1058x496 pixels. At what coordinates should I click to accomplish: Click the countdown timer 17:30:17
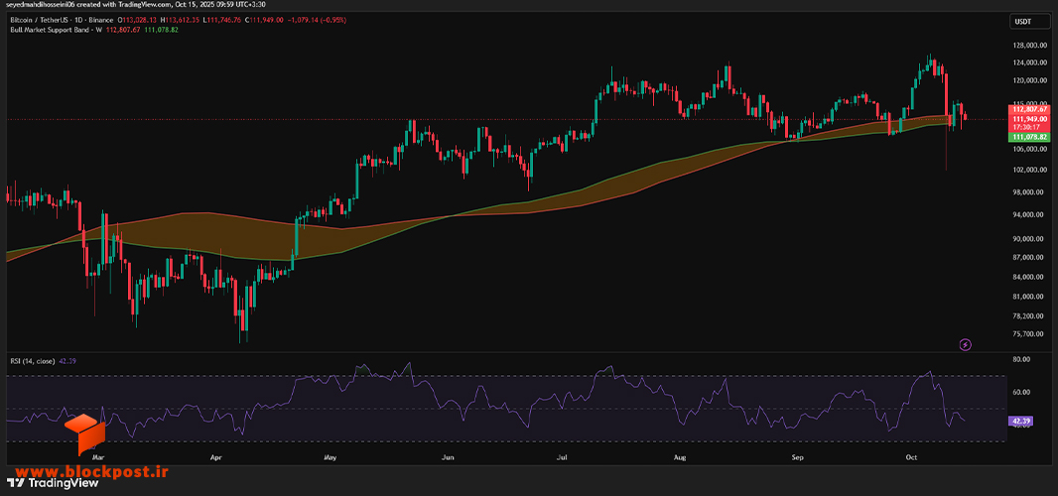[x=1028, y=127]
